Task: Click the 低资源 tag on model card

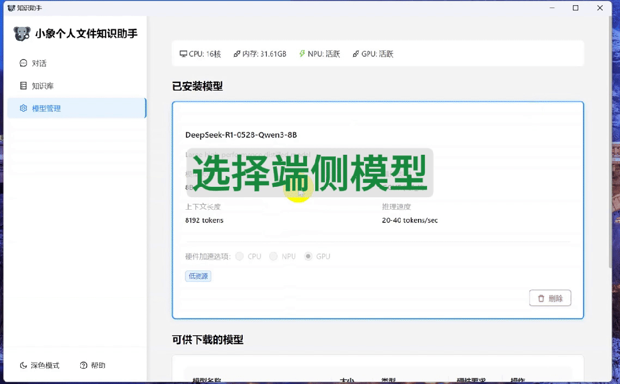Action: 198,276
